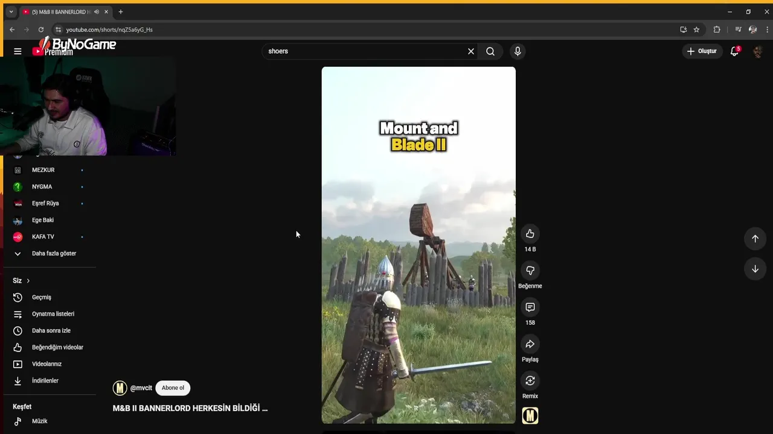This screenshot has height=434, width=773.
Task: Open the YouTube hamburger guide menu
Action: [x=18, y=51]
